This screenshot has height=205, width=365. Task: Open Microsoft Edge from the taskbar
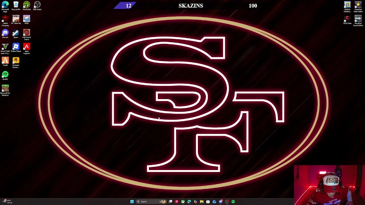[x=189, y=202]
